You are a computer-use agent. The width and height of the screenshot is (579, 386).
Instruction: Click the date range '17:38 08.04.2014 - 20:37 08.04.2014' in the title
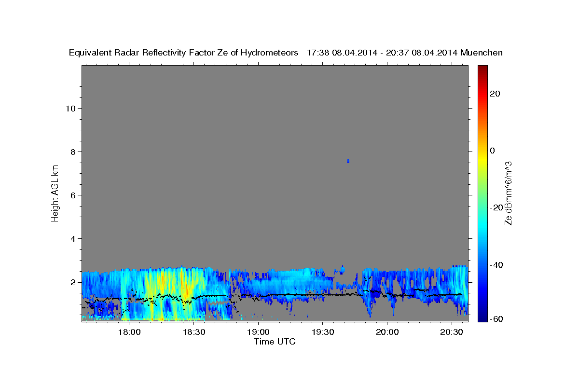point(382,53)
